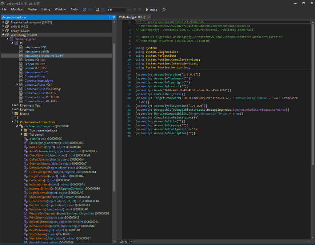Click the undo arrow icon in toolbar
The image size is (315, 245).
pyautogui.click(x=134, y=10)
